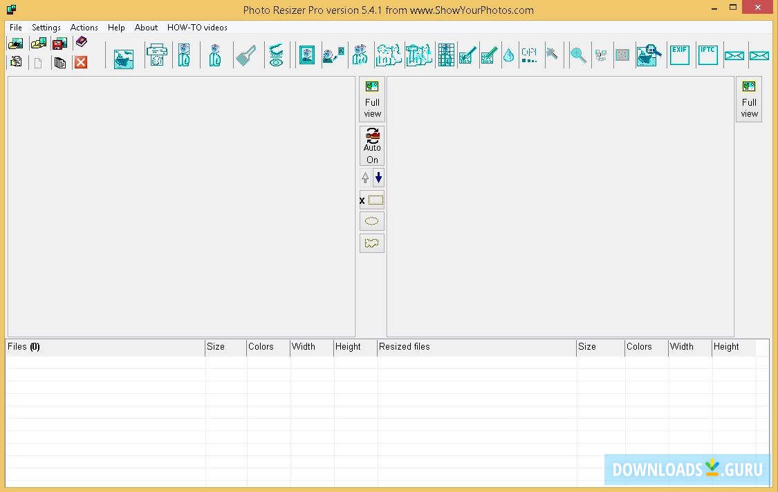778x492 pixels.
Task: Click the DPI settings icon
Action: coord(530,55)
